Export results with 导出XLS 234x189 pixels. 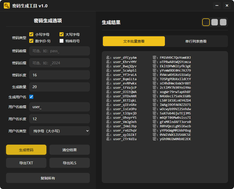pyautogui.click(x=70, y=163)
